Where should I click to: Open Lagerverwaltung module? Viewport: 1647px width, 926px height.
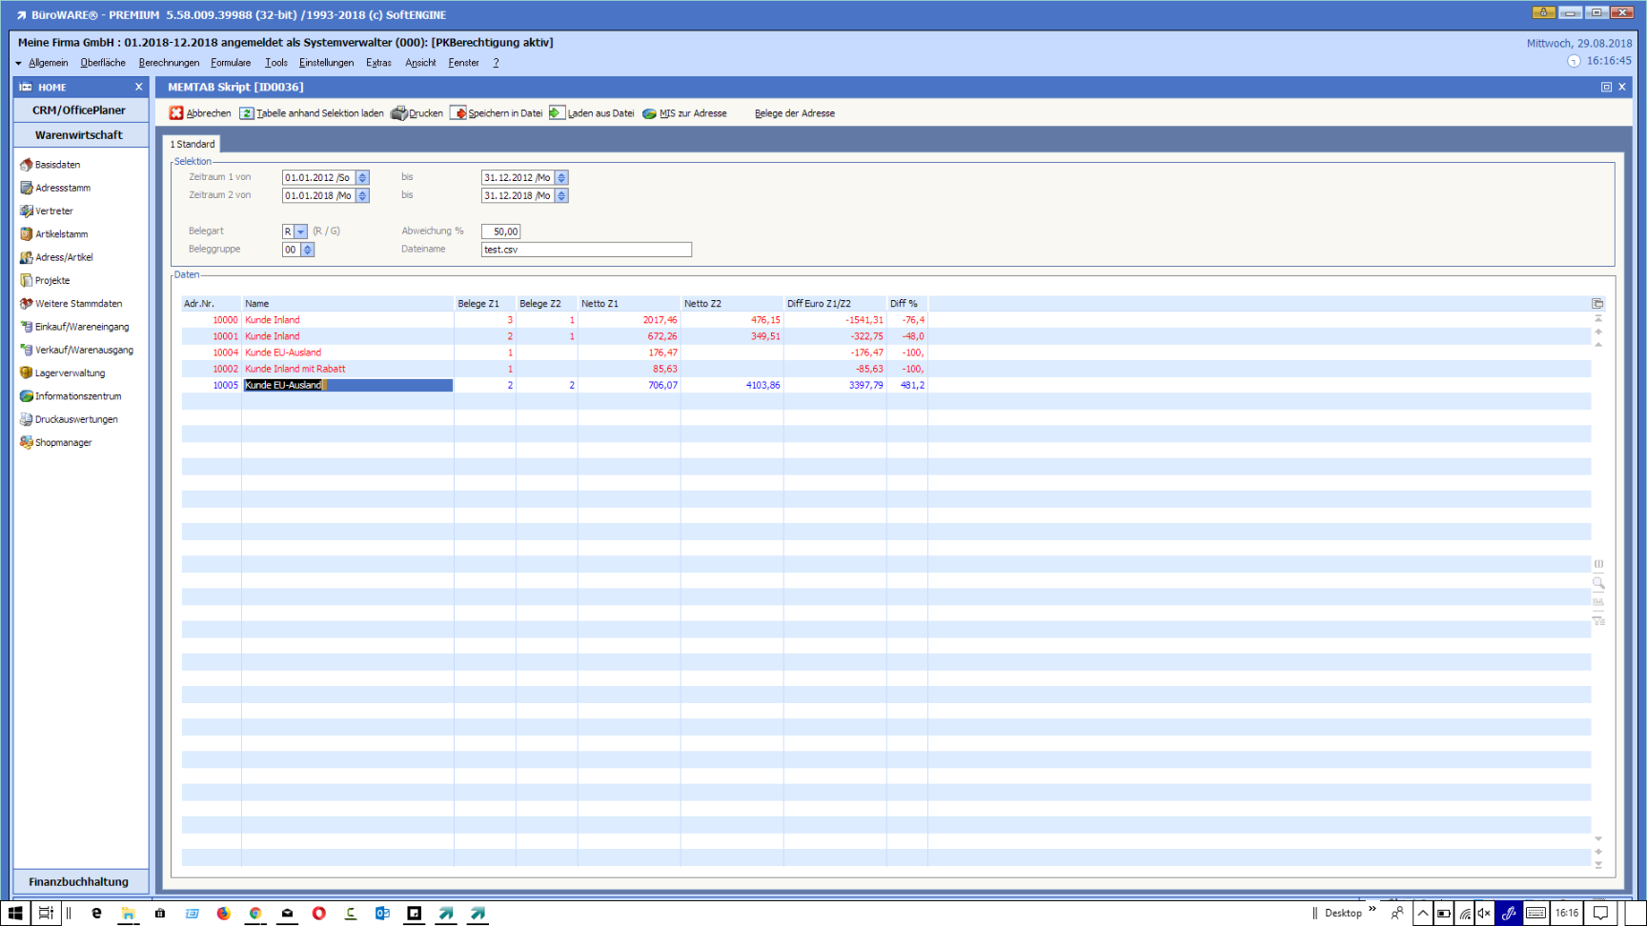point(70,373)
